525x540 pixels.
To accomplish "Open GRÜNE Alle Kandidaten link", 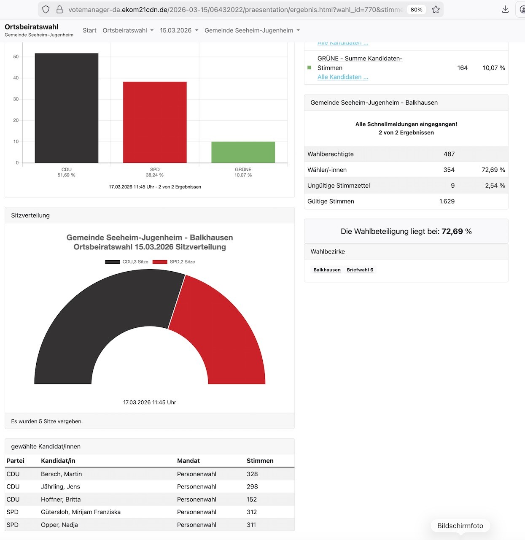I will pos(342,77).
